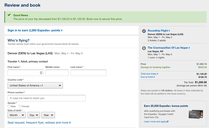
Task: Focus the Phone number input field
Action: [x=46, y=98]
